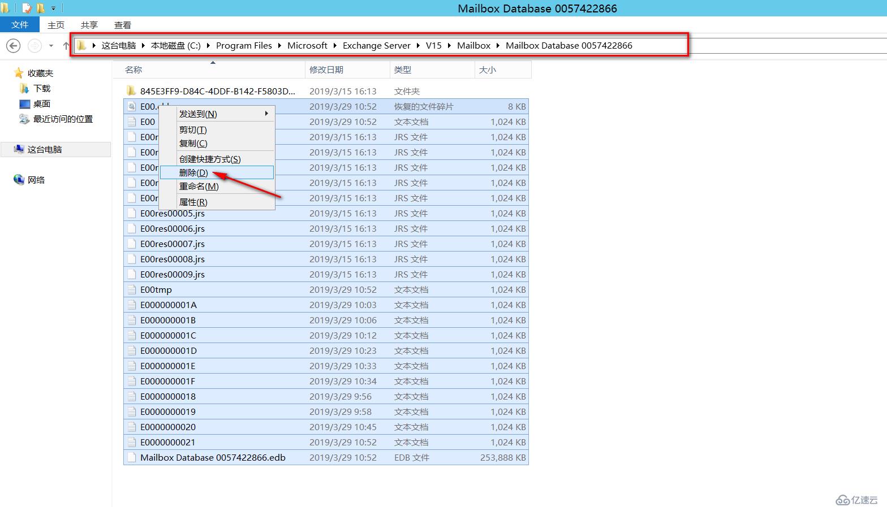Open the Quick Access Toolbar customize arrow
This screenshot has width=887, height=507.
tap(53, 8)
